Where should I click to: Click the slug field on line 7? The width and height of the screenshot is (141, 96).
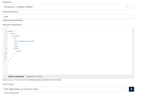click(16, 46)
